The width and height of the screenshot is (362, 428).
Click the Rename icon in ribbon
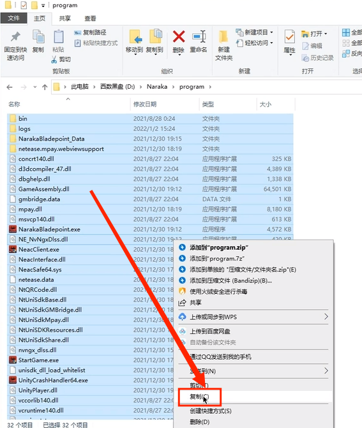pos(199,37)
